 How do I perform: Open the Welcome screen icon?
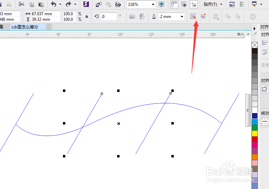[x=232, y=4]
